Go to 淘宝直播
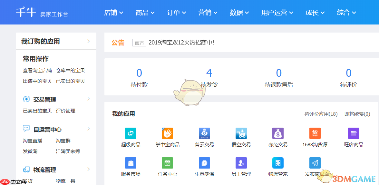Viewport: 379px width, 185px height. pos(32,141)
